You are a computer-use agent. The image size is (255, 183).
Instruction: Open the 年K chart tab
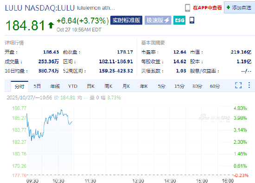tap(144, 86)
